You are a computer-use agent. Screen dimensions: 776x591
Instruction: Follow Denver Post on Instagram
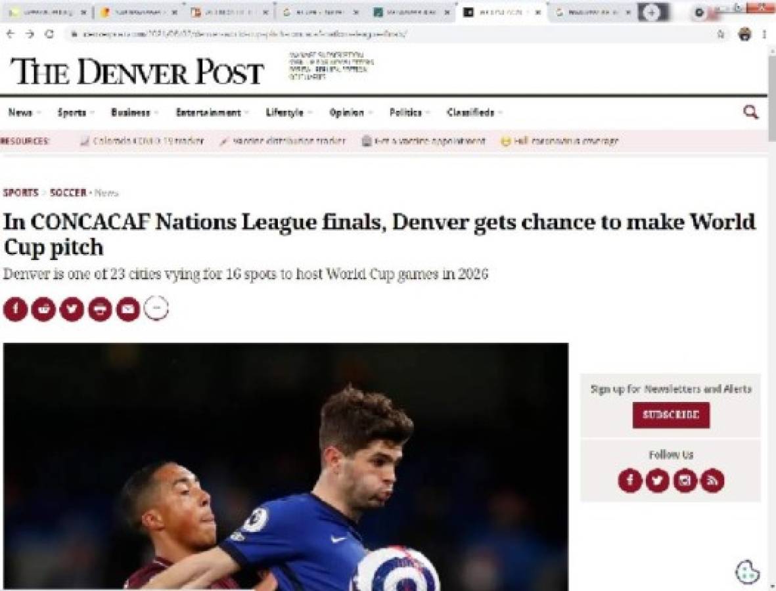685,480
